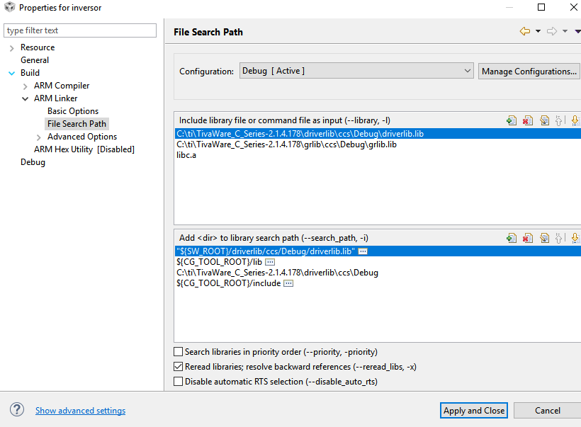Open the Configuration dropdown
The width and height of the screenshot is (581, 427).
pos(357,71)
